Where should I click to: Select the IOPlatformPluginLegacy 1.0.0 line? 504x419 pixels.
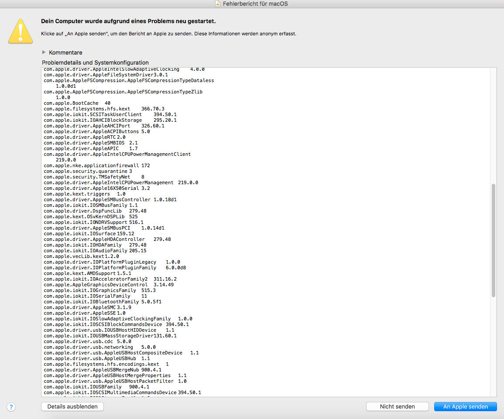click(112, 262)
